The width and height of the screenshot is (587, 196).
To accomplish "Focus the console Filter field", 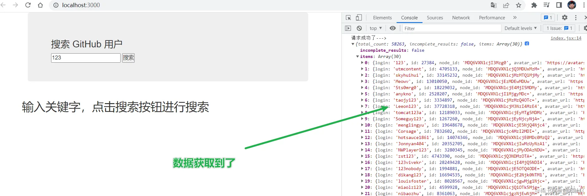I will (452, 28).
